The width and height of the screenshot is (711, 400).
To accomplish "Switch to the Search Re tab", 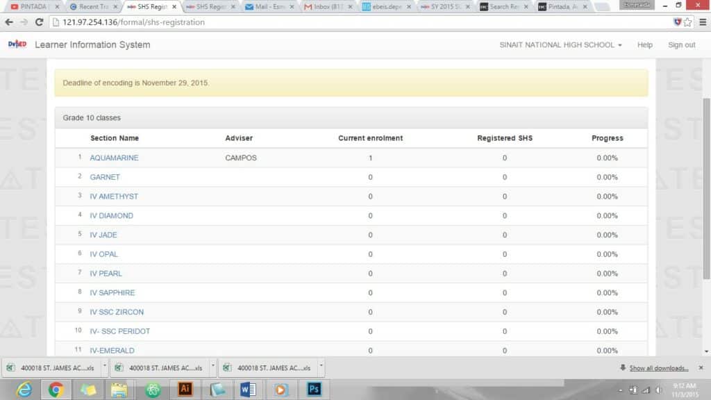I will (502, 7).
